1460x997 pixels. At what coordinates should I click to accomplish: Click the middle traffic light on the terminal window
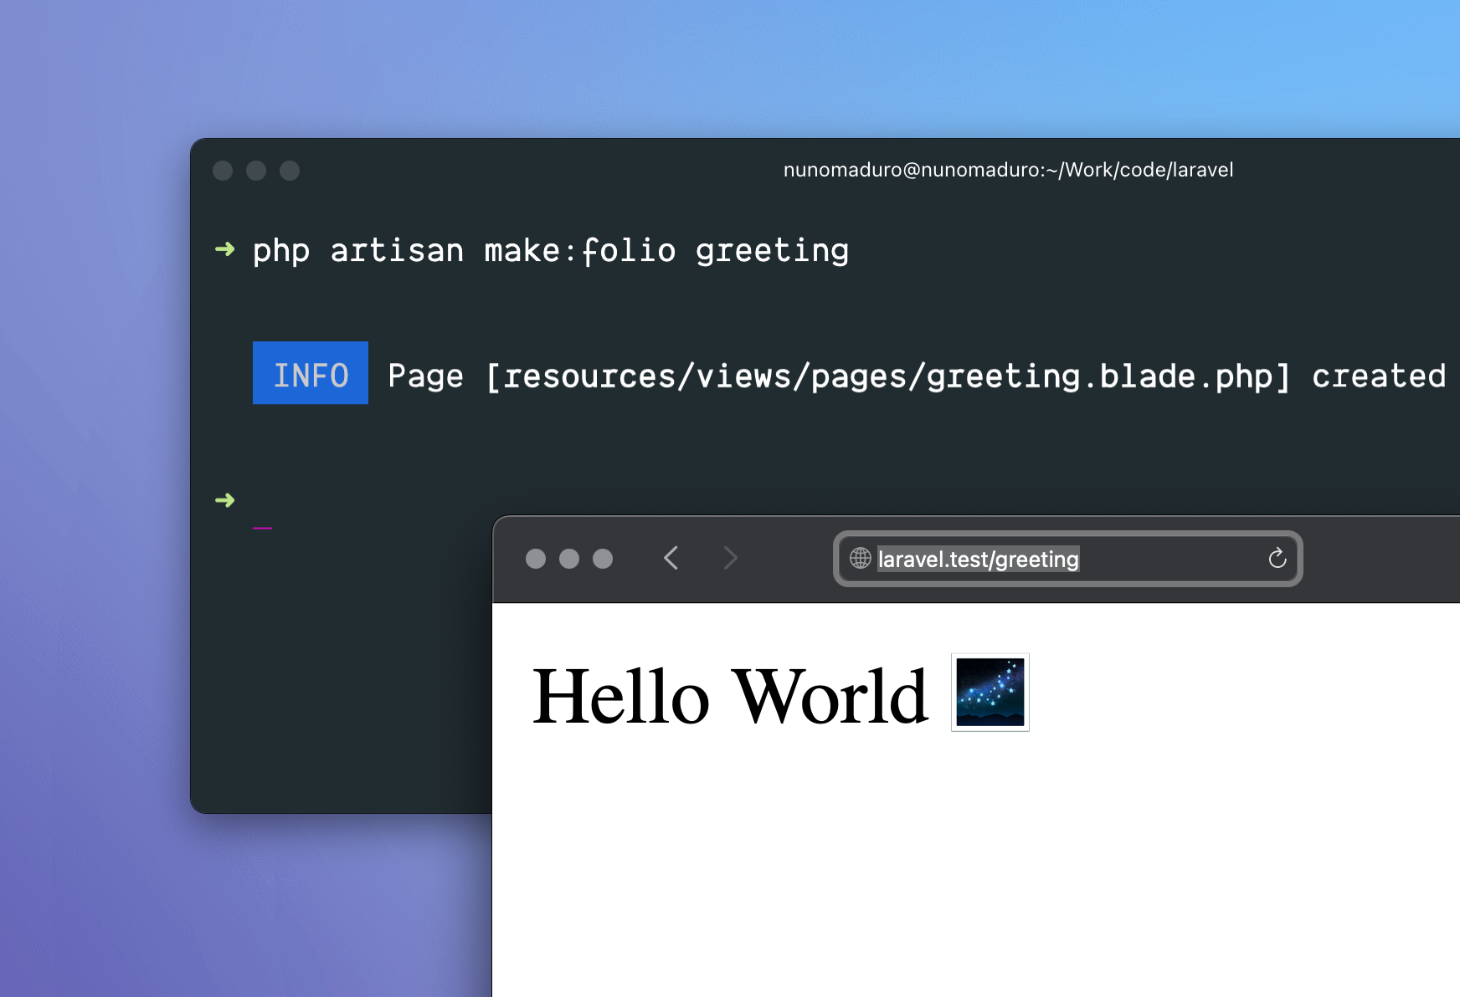pos(257,170)
